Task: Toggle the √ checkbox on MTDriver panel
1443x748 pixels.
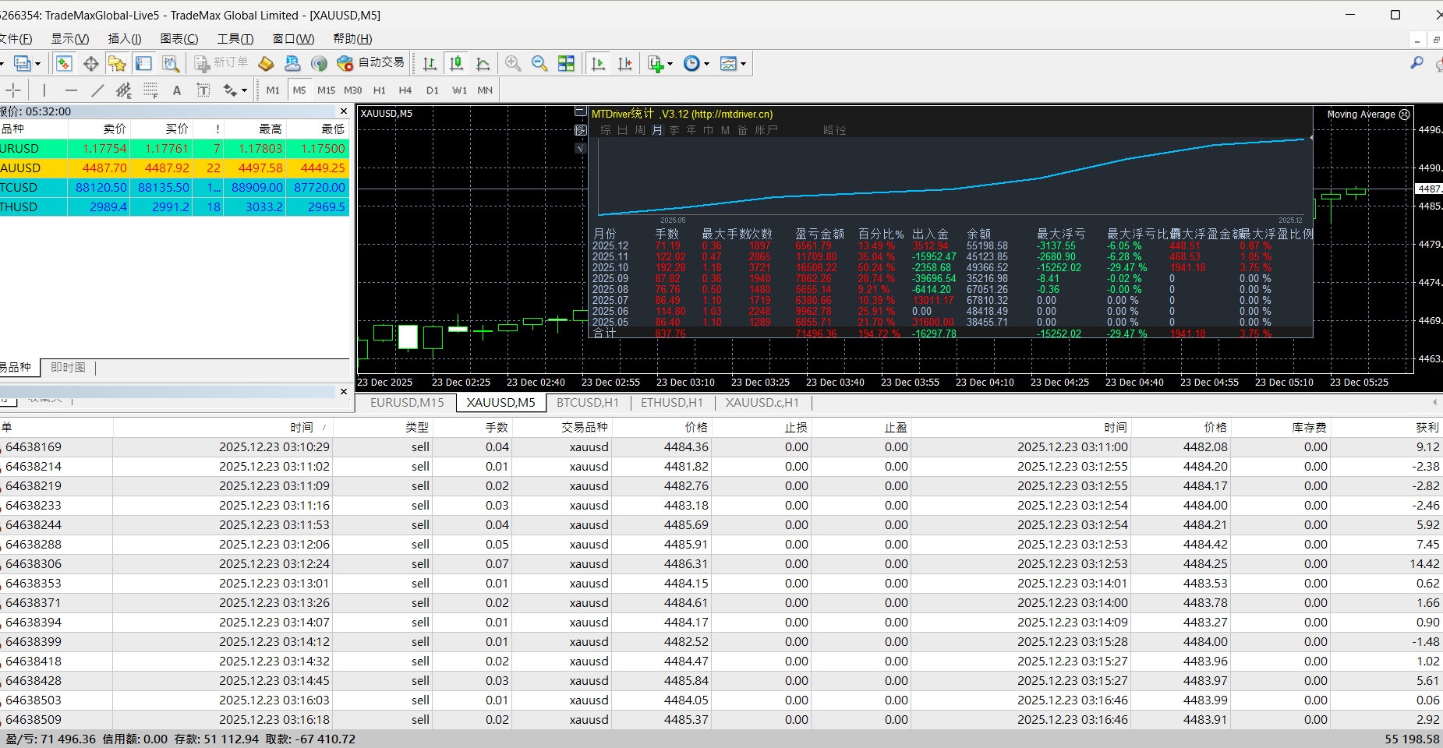Action: (580, 147)
